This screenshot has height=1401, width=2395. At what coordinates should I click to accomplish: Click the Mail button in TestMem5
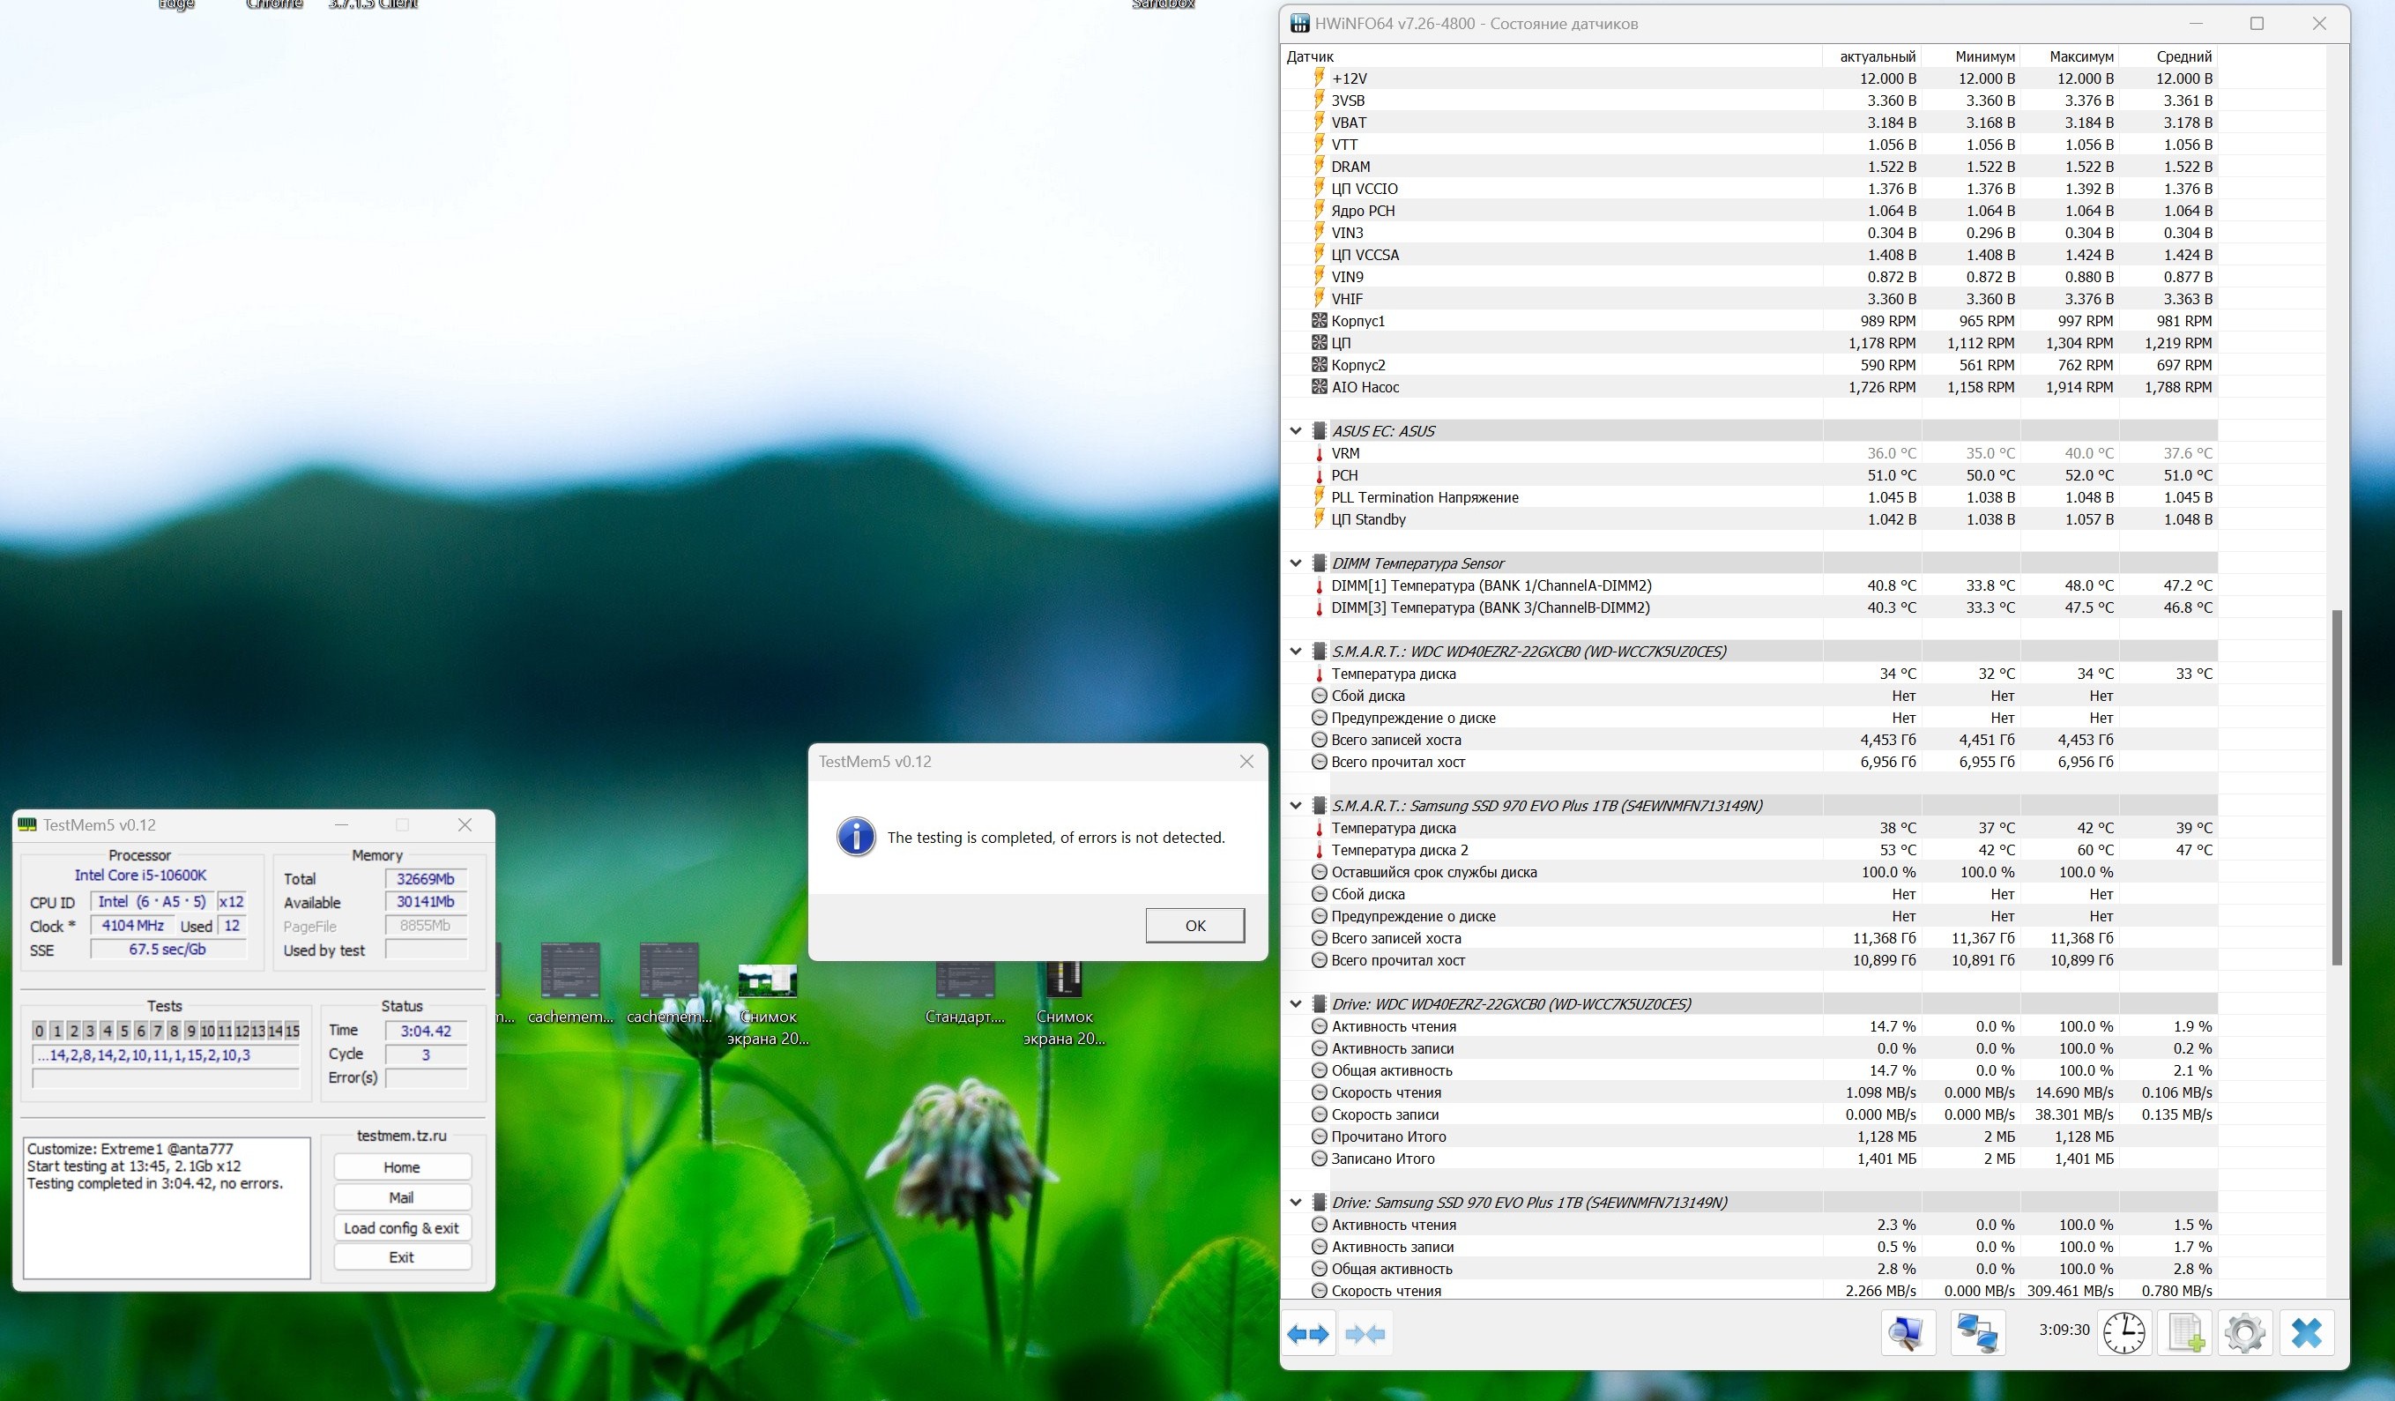(x=402, y=1197)
